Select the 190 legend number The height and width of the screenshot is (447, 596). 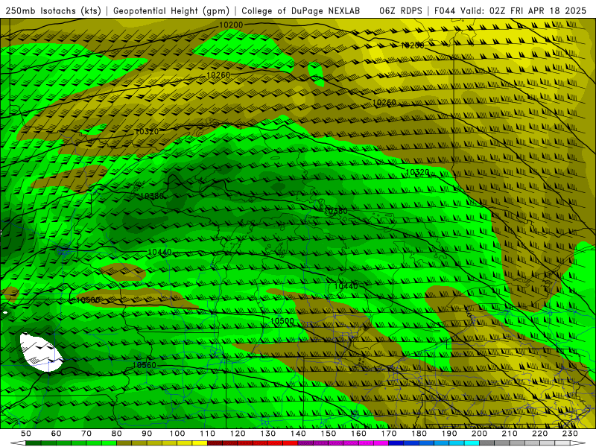[449, 434]
